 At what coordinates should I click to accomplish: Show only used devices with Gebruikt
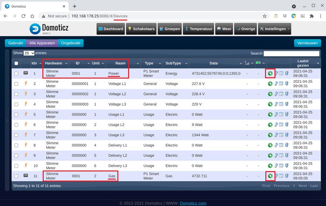[x=16, y=43]
